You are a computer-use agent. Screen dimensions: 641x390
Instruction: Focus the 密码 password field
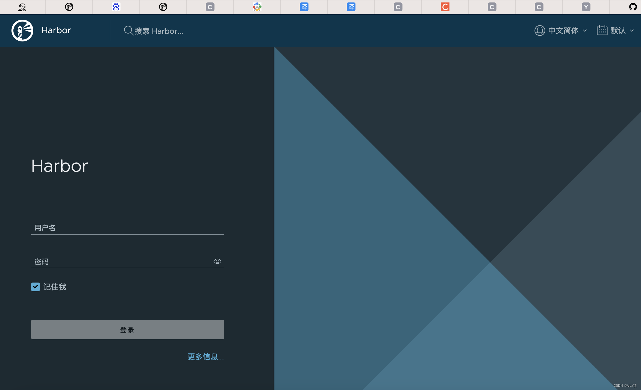pyautogui.click(x=128, y=262)
